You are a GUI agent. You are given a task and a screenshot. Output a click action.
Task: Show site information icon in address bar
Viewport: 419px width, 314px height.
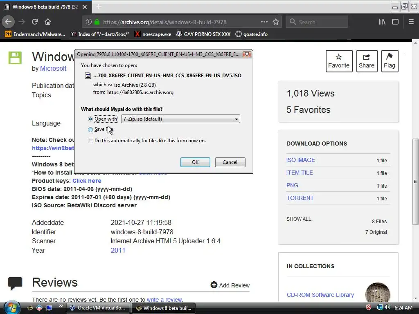pyautogui.click(x=88, y=22)
